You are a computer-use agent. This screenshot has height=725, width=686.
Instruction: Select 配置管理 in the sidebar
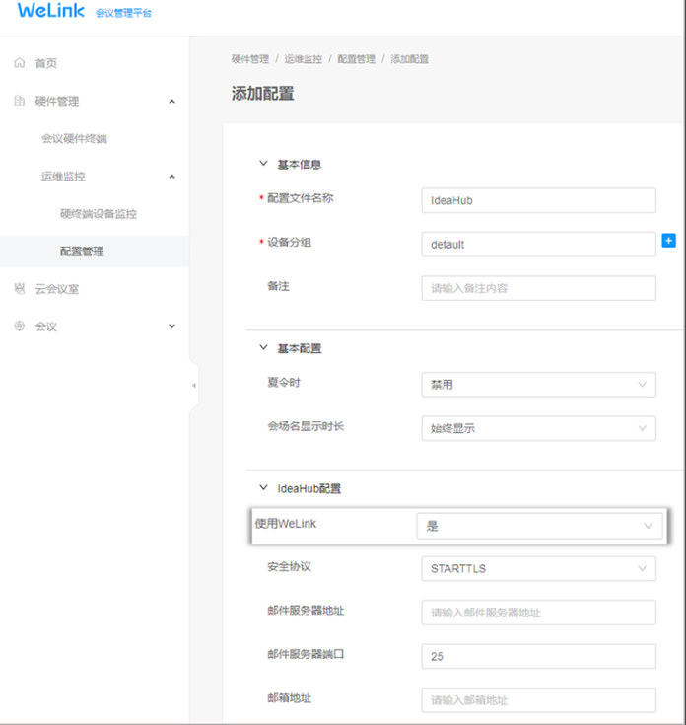tap(82, 252)
